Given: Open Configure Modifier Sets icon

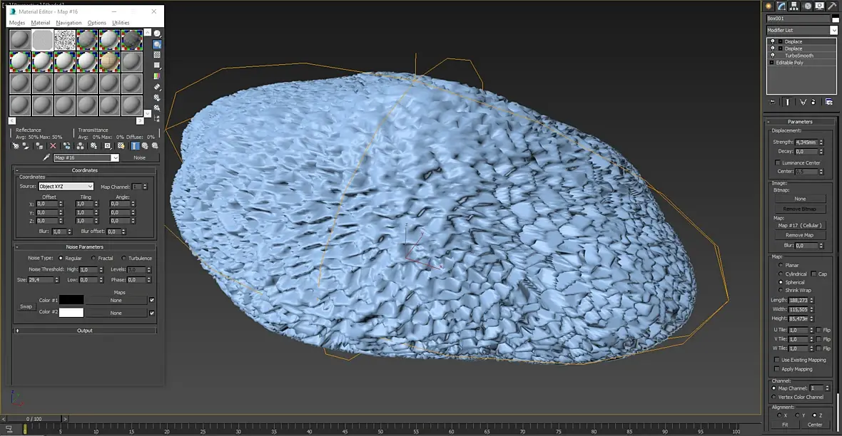Looking at the screenshot, I should [829, 102].
